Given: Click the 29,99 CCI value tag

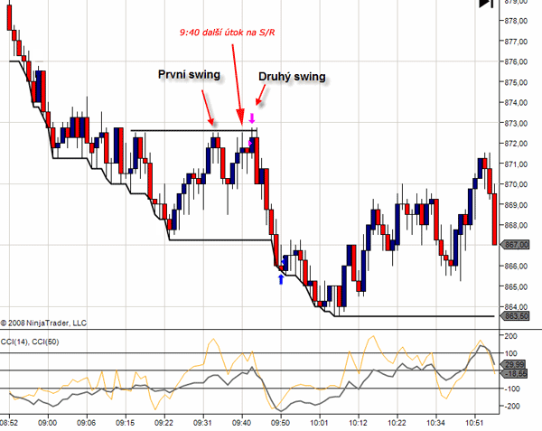Looking at the screenshot, I should 514,364.
